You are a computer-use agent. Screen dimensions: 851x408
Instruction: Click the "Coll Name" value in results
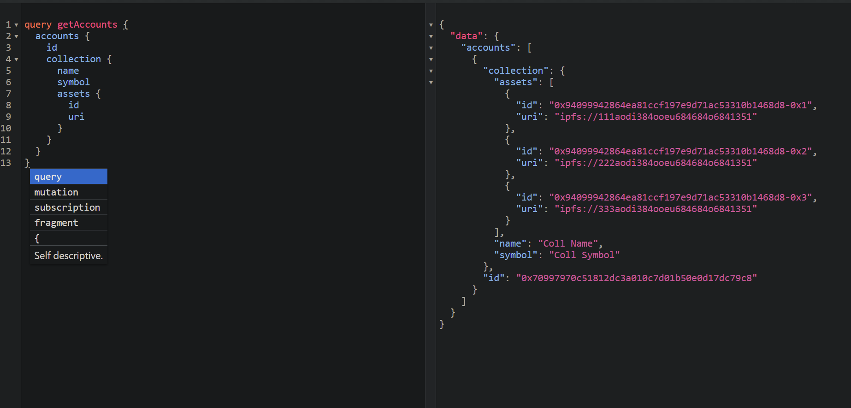tap(568, 243)
